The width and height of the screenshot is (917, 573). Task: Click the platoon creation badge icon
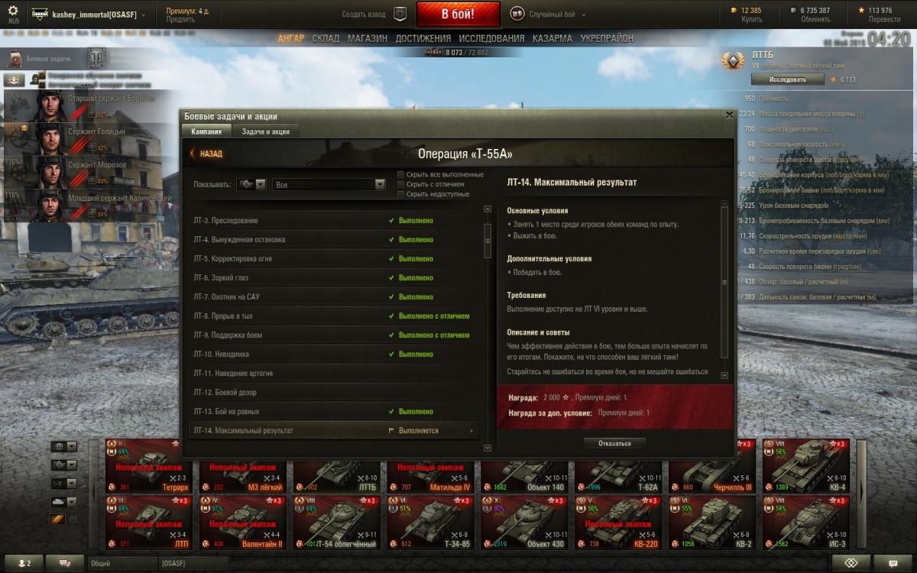pyautogui.click(x=400, y=14)
